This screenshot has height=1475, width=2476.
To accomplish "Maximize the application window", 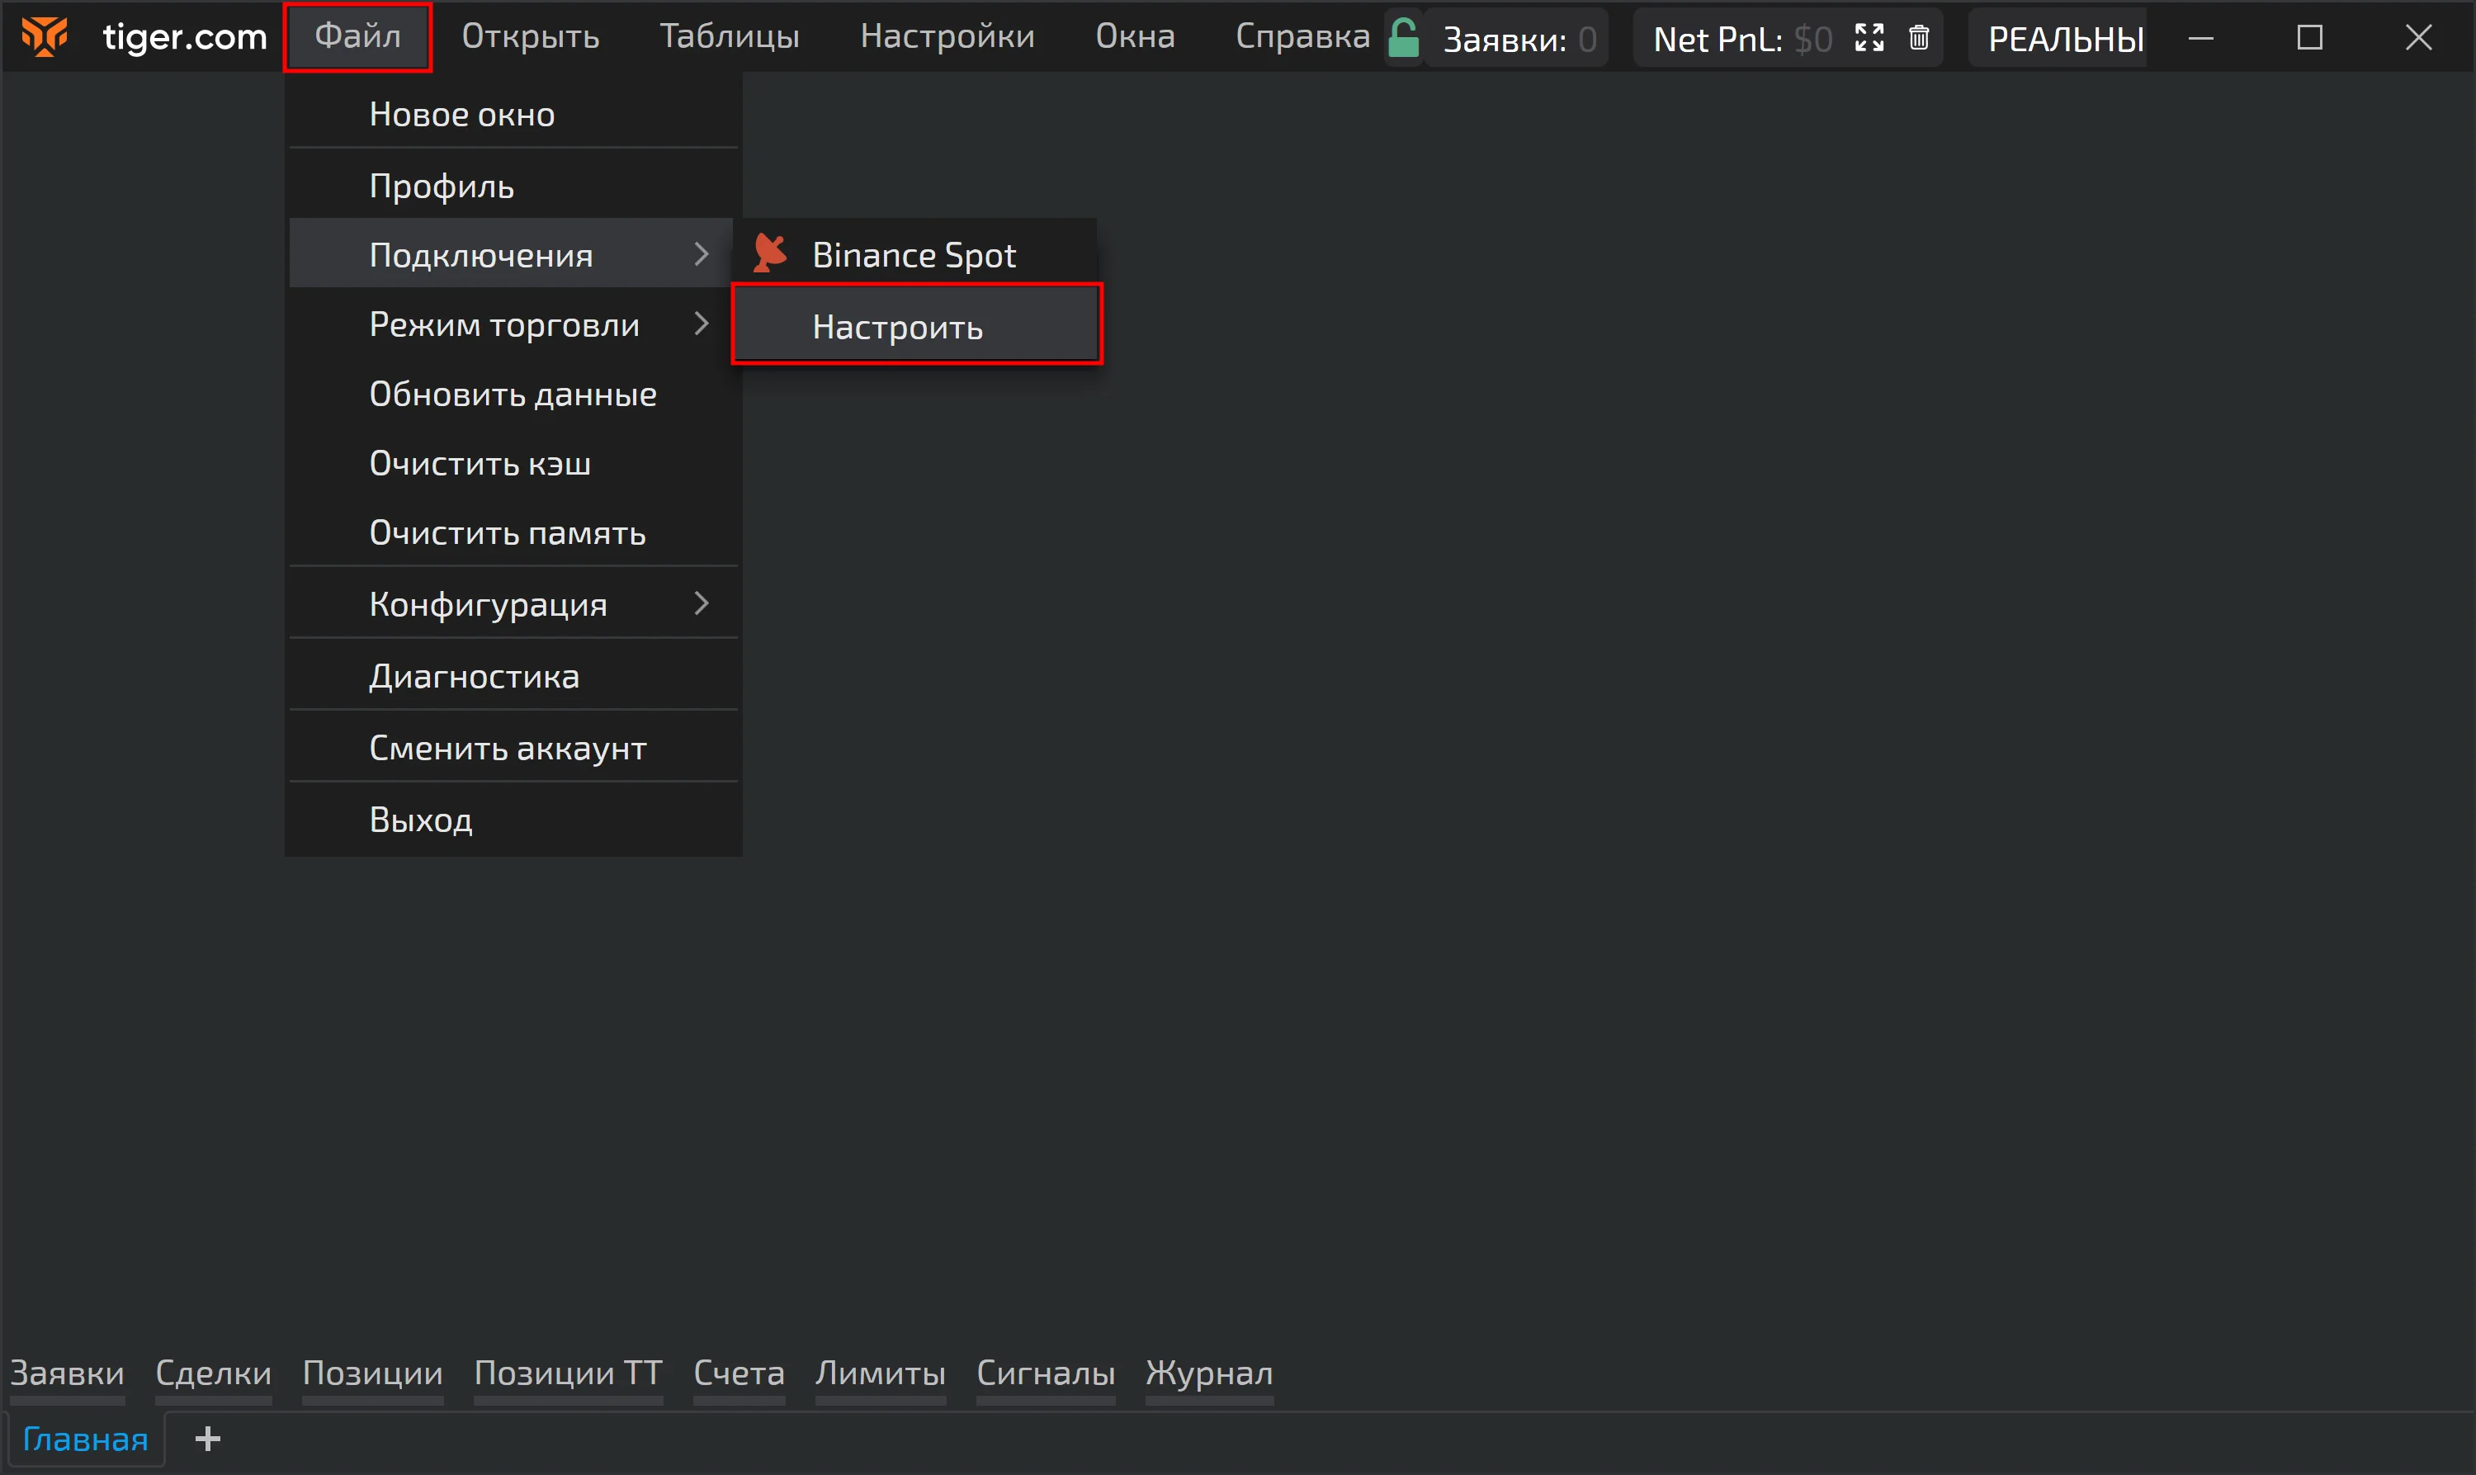I will pos(2310,38).
